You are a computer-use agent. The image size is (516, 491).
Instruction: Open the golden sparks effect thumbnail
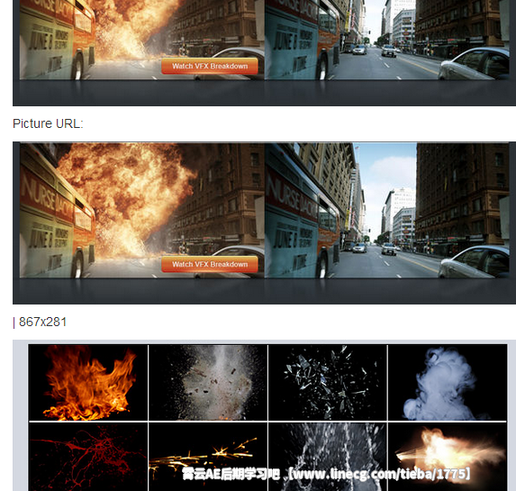[x=208, y=457]
